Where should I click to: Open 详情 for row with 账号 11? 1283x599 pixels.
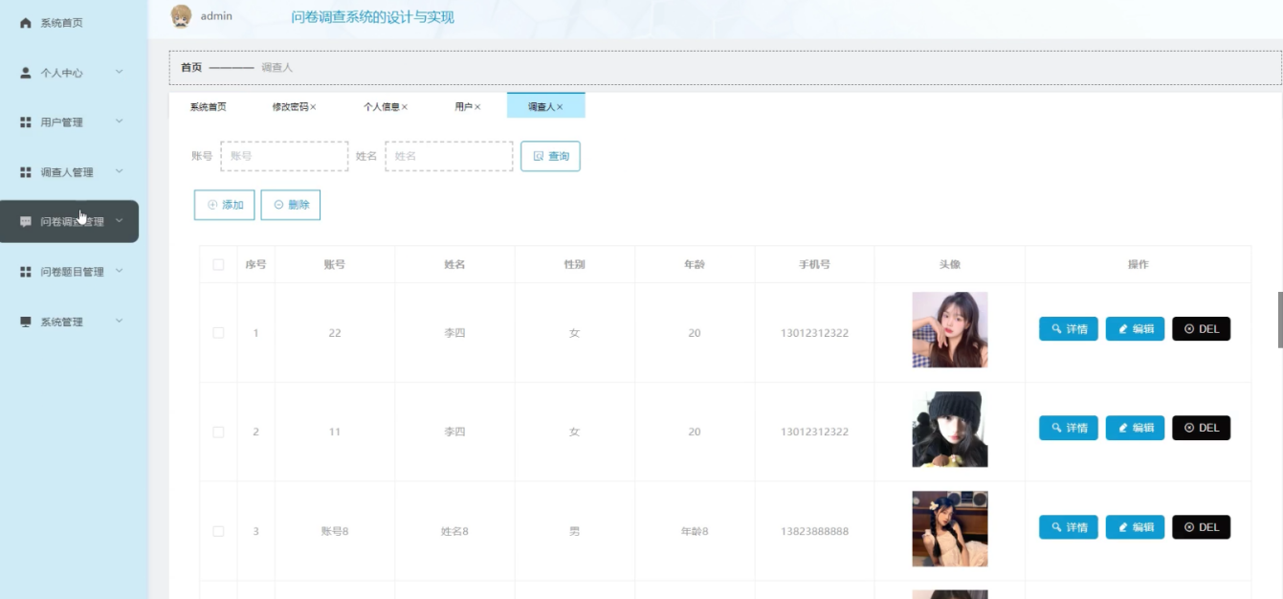coord(1069,428)
